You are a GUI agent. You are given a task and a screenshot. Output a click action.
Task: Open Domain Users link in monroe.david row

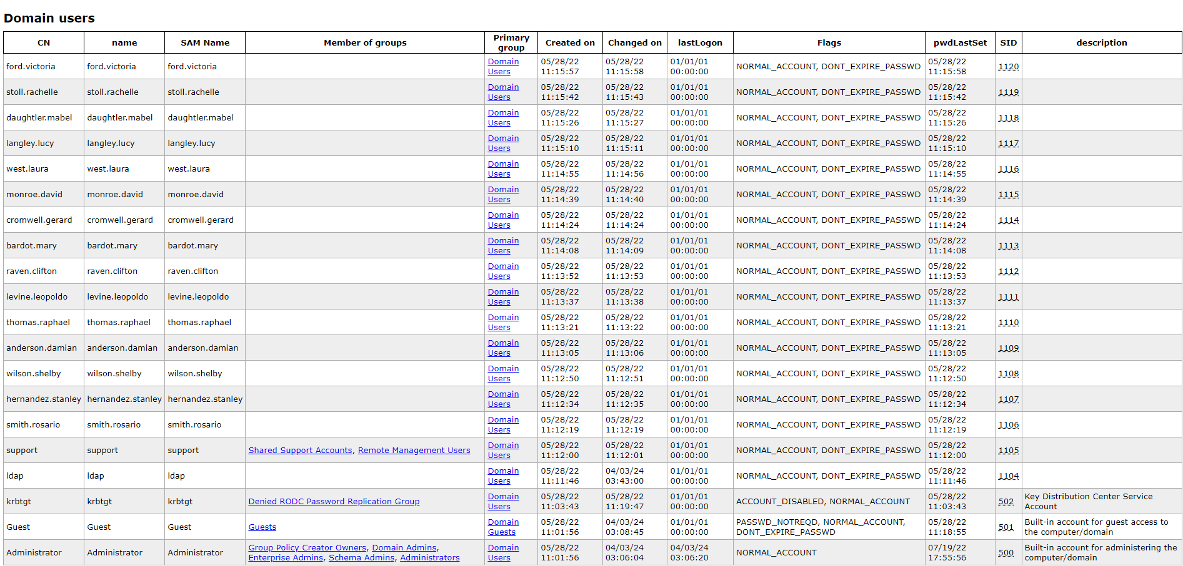tap(503, 195)
